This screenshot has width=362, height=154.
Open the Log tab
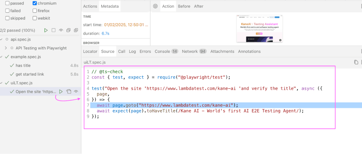pyautogui.click(x=132, y=52)
